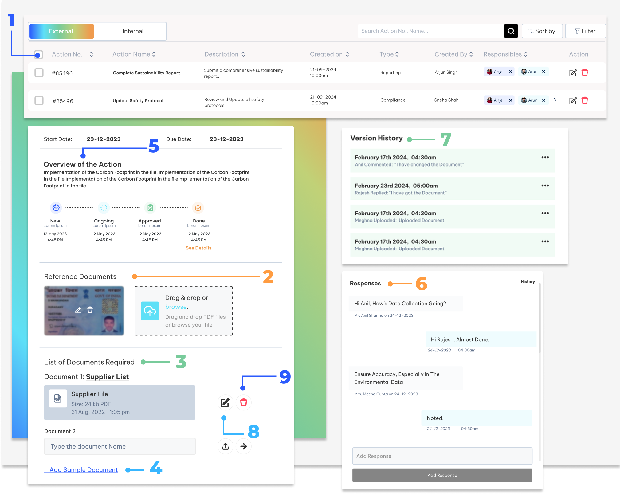Delete the Complete Sustainability Report row

pyautogui.click(x=585, y=73)
